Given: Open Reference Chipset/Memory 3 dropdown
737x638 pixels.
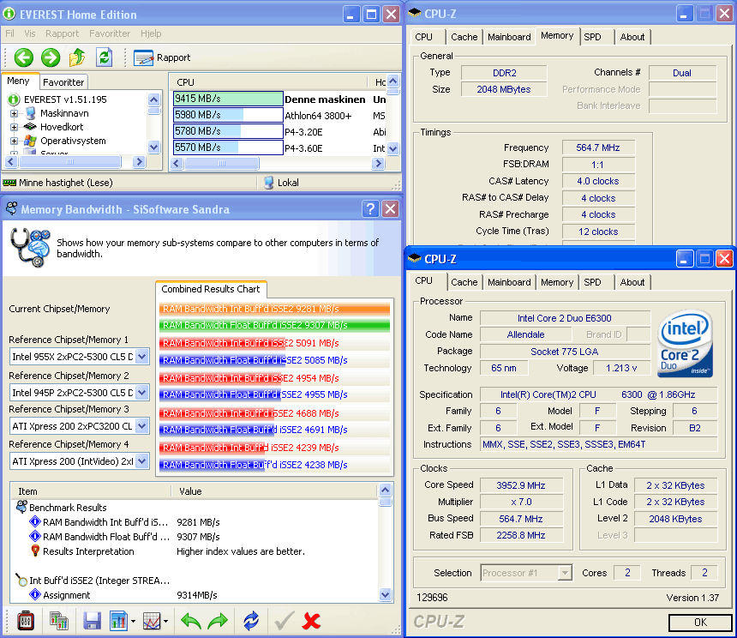Looking at the screenshot, I should [x=142, y=426].
